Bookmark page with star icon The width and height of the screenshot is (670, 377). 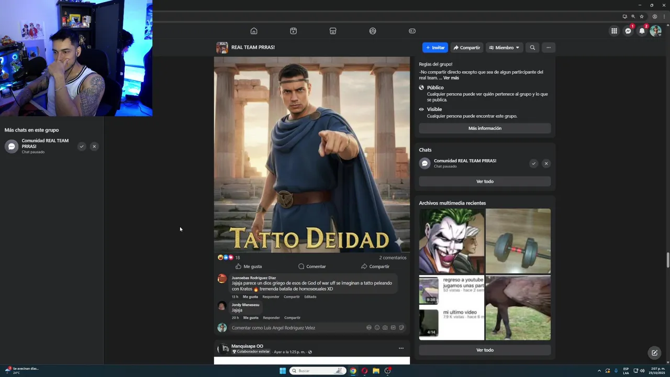tap(642, 16)
